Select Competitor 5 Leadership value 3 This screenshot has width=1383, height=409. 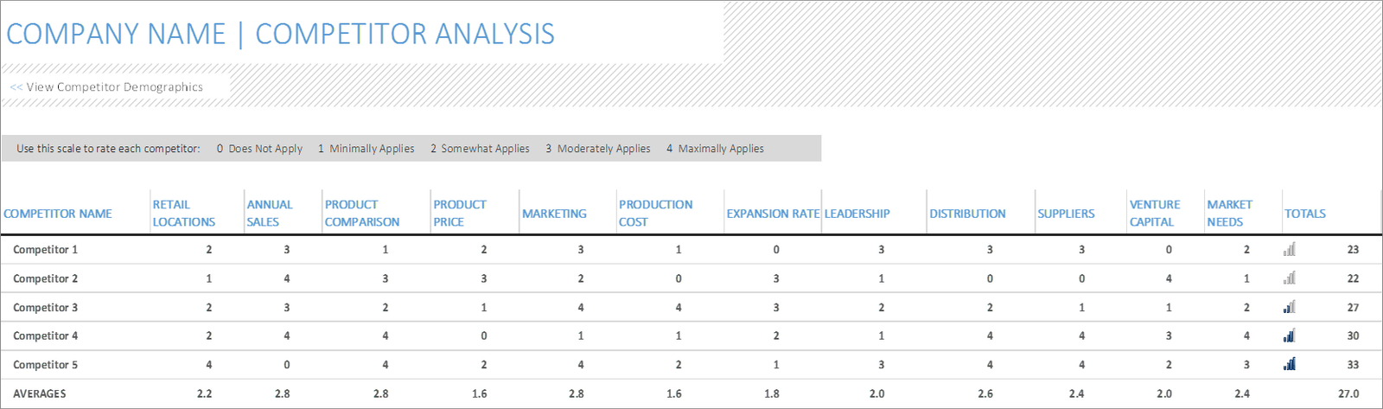coord(881,365)
